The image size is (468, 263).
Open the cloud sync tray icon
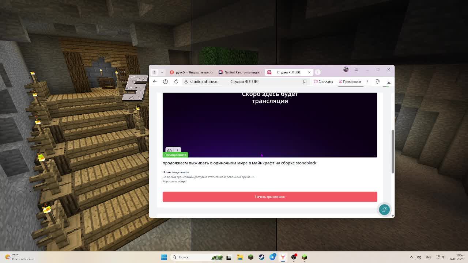point(419,257)
